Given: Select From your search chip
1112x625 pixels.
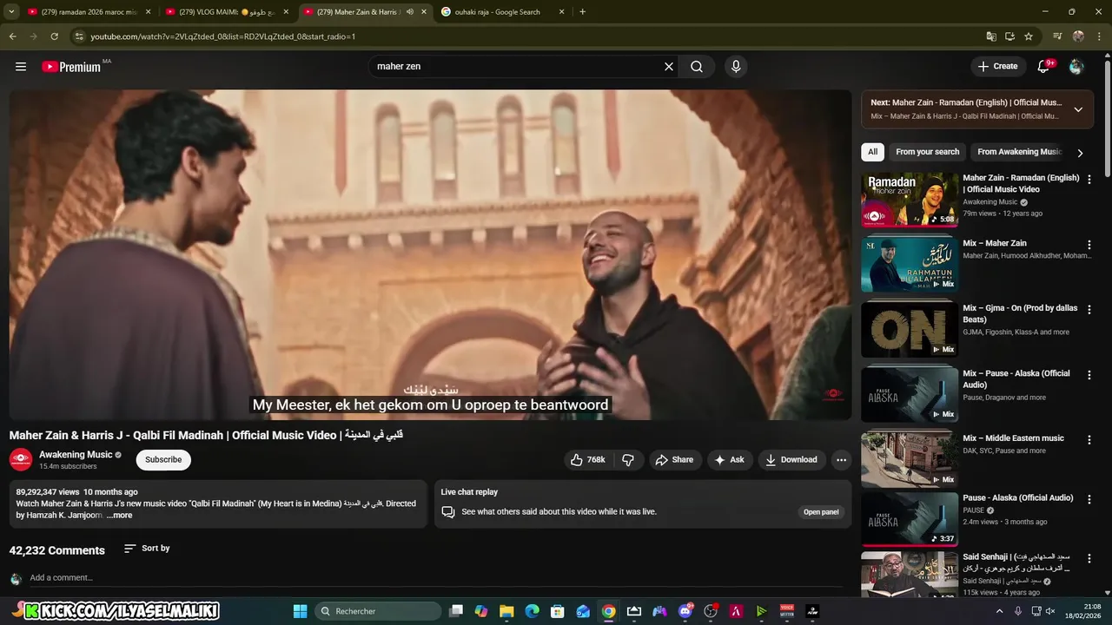Looking at the screenshot, I should [x=927, y=152].
